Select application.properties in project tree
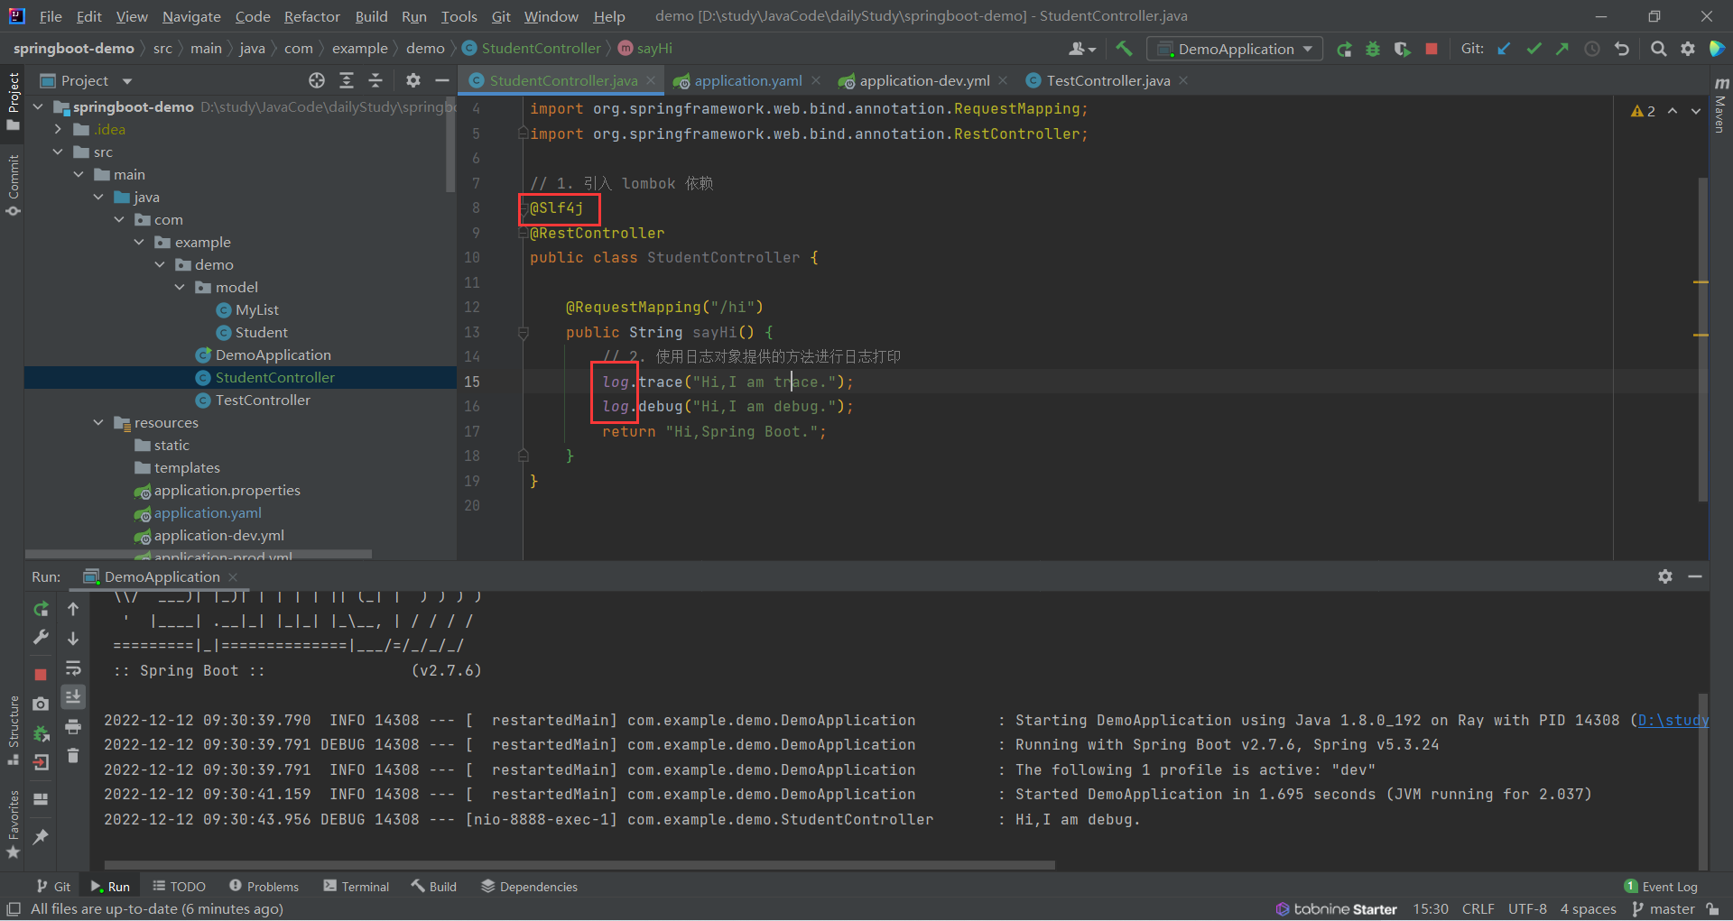 click(x=227, y=490)
